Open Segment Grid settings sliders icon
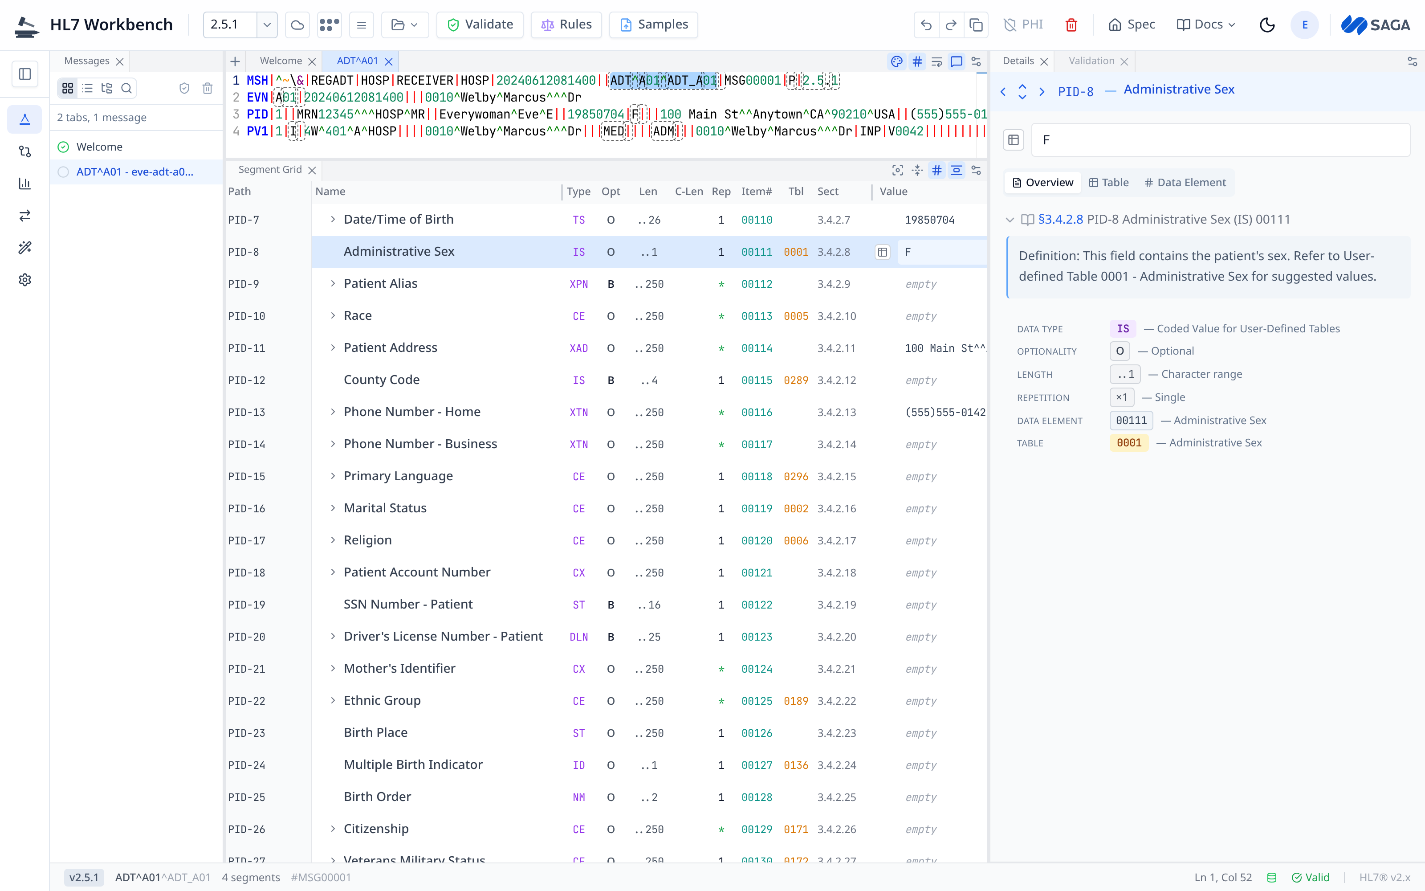This screenshot has width=1425, height=891. (x=976, y=170)
